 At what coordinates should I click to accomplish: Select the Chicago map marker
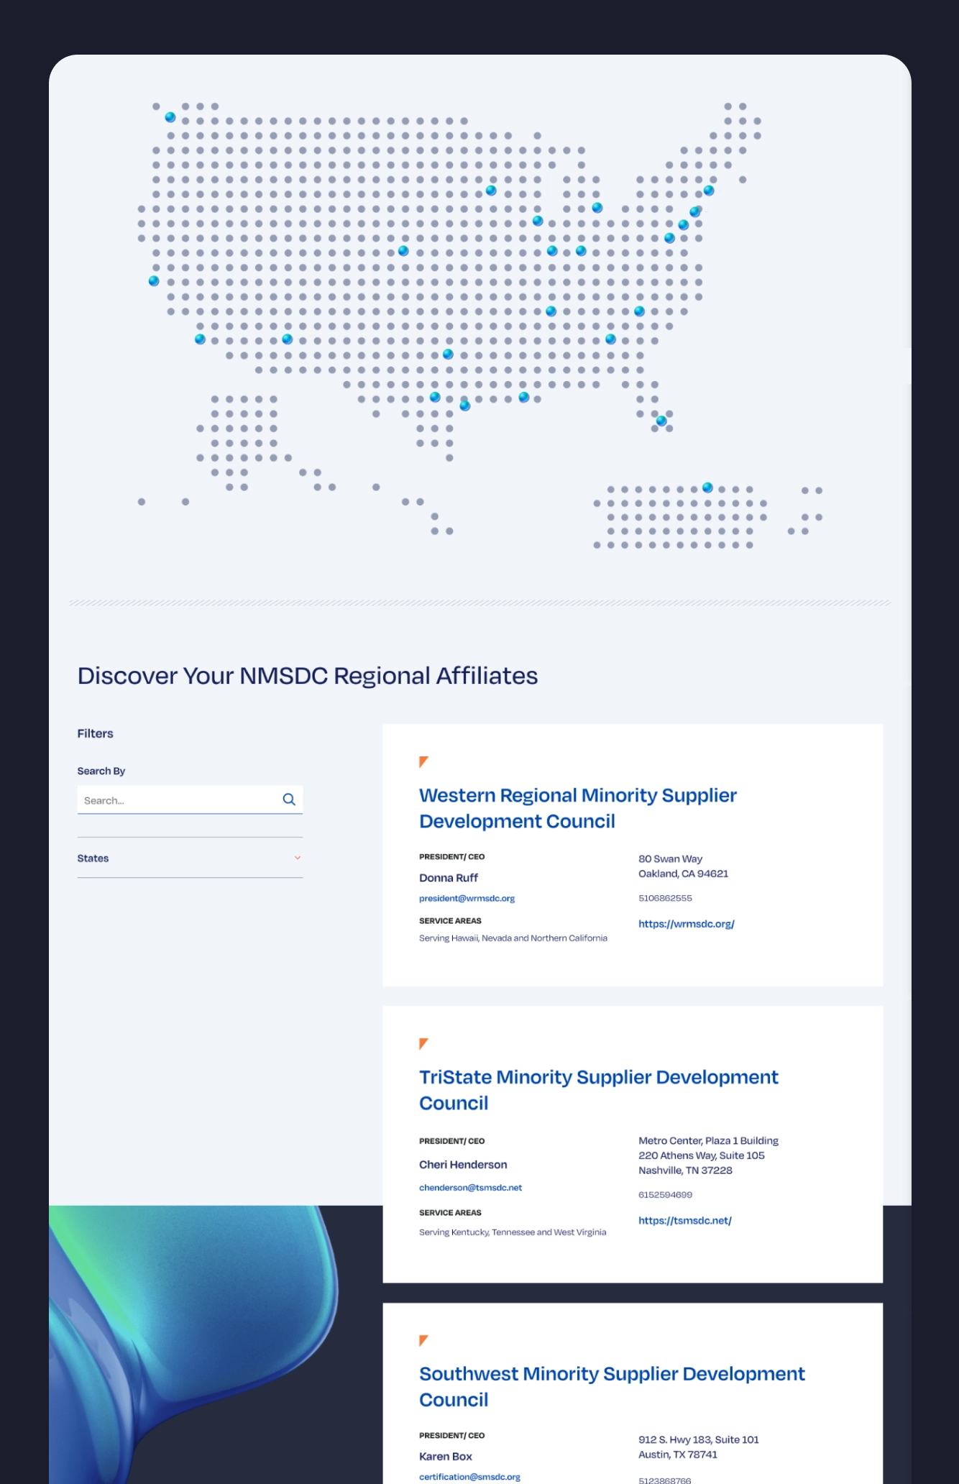538,221
